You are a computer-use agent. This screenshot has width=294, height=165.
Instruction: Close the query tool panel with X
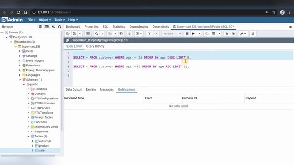click(x=290, y=27)
